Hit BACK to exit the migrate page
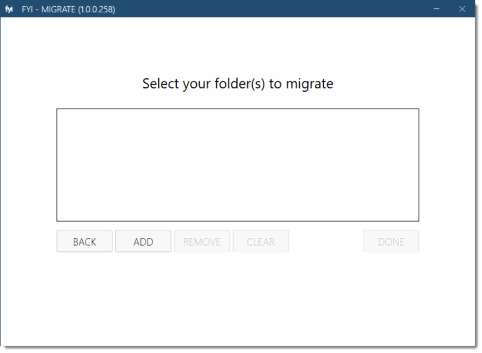This screenshot has width=482, height=353. (84, 241)
